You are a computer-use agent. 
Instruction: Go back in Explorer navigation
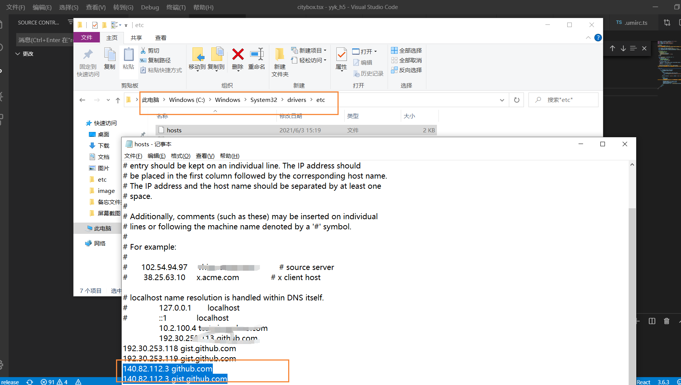[82, 100]
